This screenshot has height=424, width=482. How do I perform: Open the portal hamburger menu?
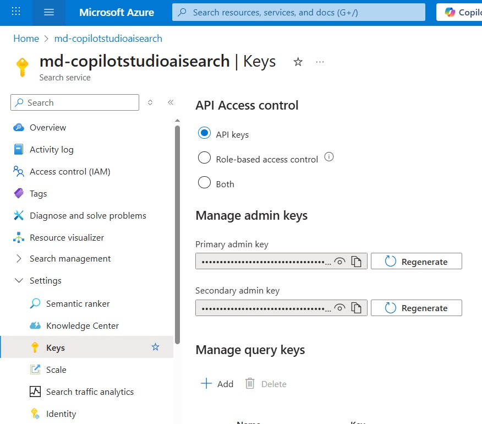49,12
